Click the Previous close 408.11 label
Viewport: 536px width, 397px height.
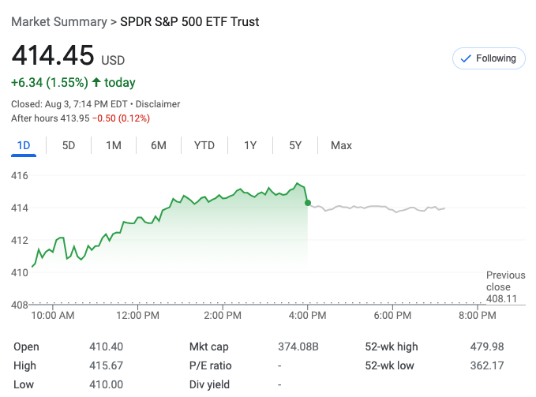click(505, 287)
